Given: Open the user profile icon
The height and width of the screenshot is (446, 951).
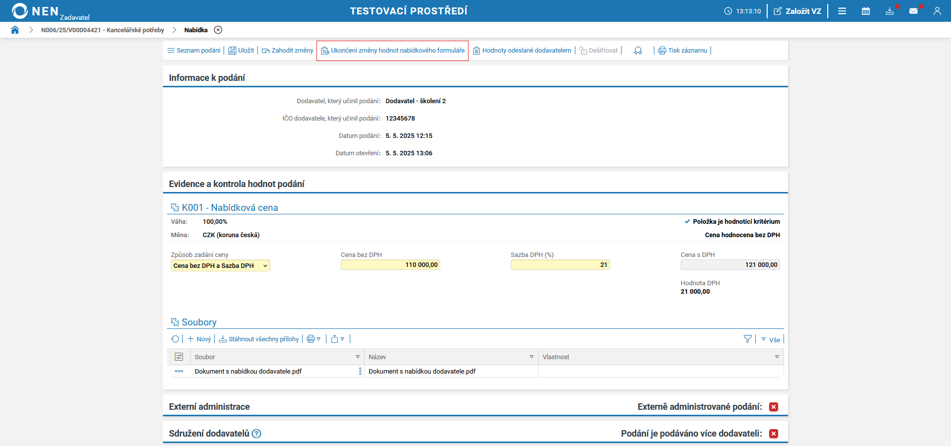Looking at the screenshot, I should tap(937, 11).
